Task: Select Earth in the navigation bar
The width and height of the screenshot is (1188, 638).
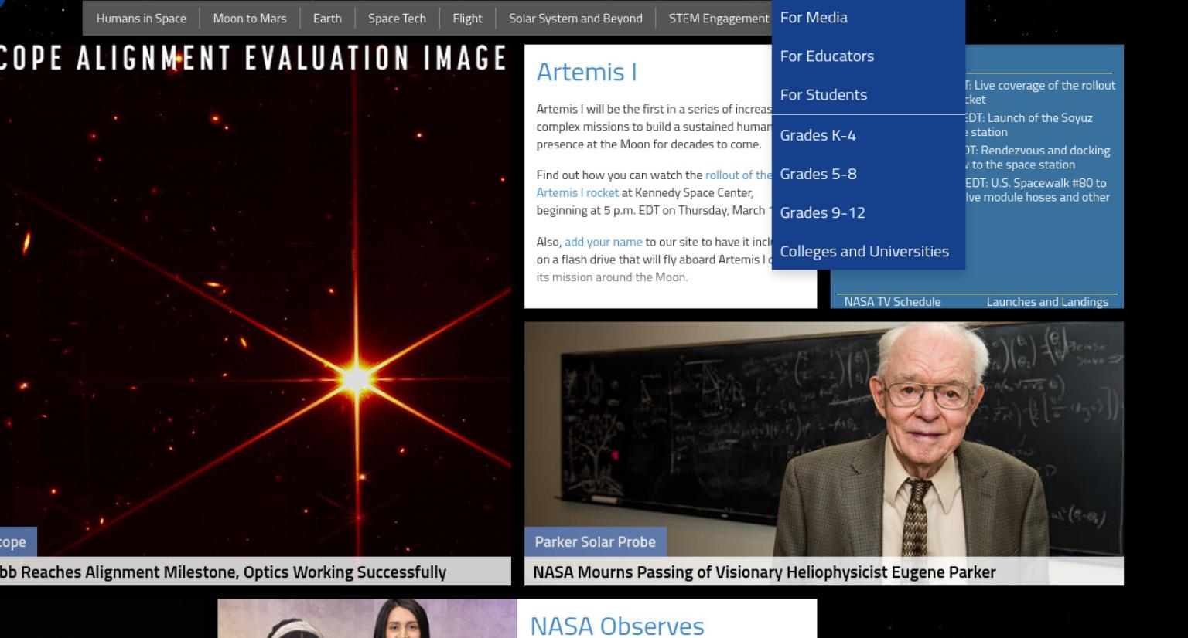Action: point(327,19)
